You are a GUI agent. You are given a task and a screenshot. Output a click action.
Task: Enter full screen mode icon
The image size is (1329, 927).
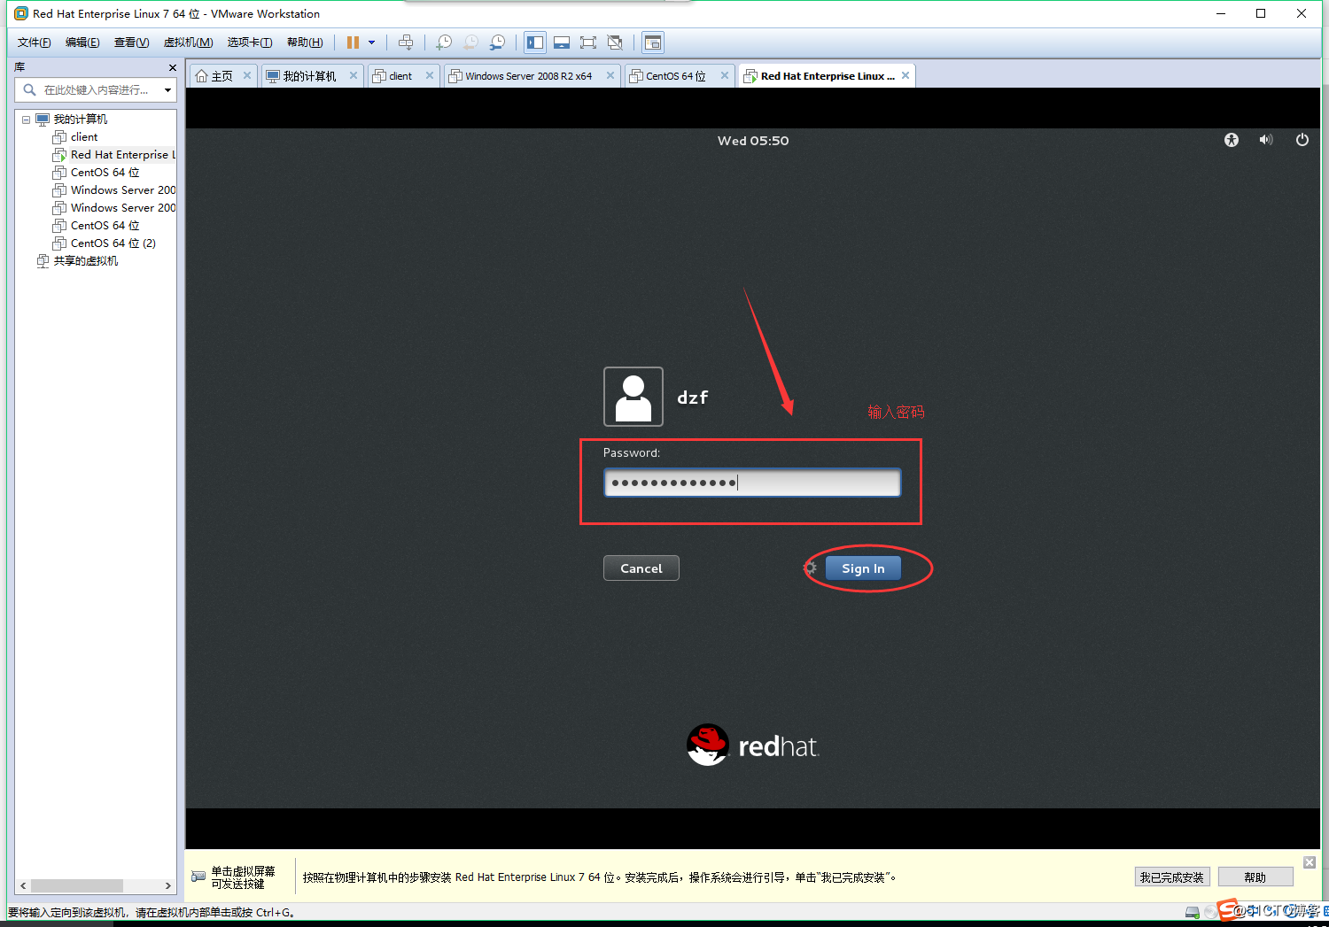(x=588, y=42)
